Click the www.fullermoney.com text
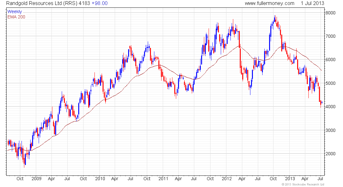Viewport: 343px width, 187px height. click(x=269, y=3)
